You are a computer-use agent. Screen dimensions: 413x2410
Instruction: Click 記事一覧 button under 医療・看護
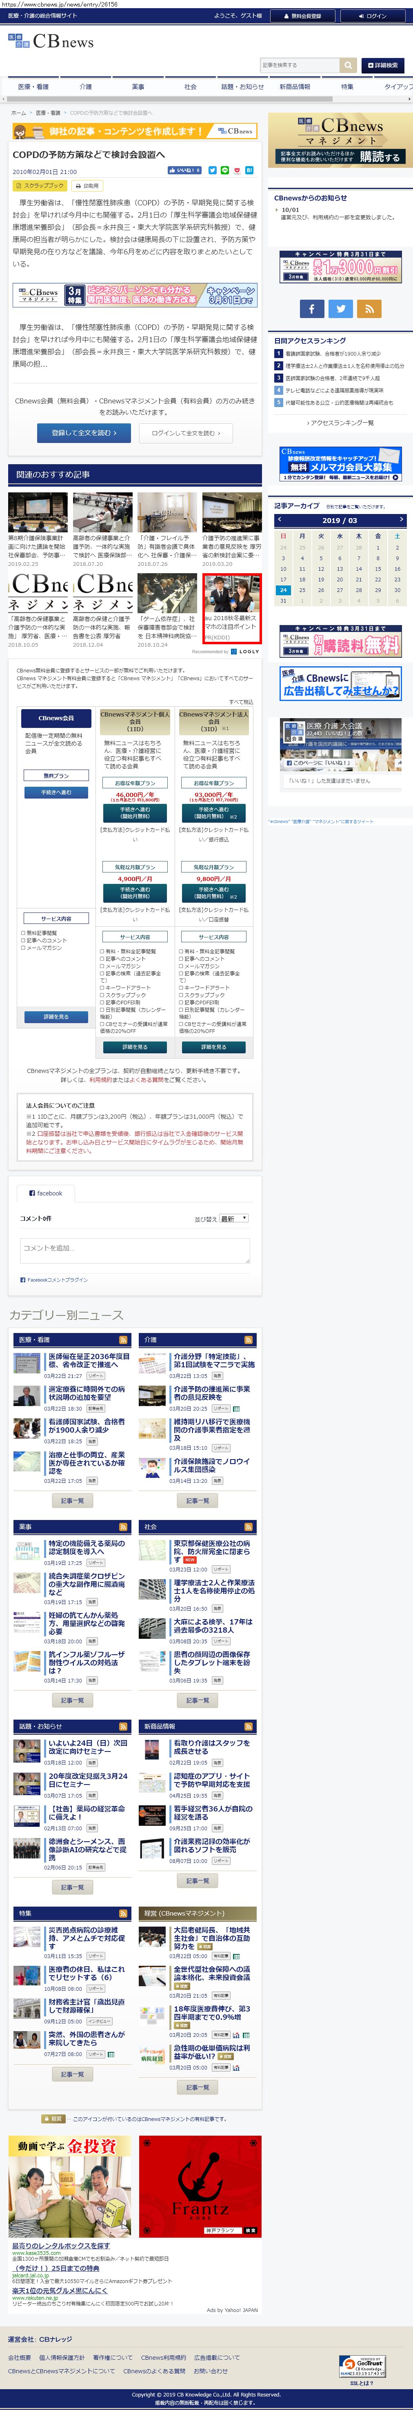tap(72, 1501)
